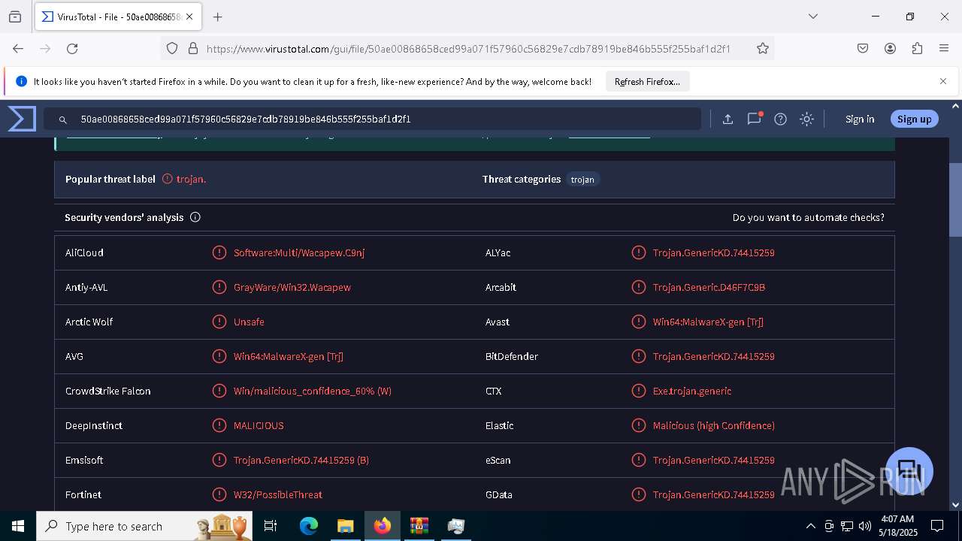The width and height of the screenshot is (962, 541).
Task: Open the Firefox extensions puzzle icon
Action: tap(917, 48)
